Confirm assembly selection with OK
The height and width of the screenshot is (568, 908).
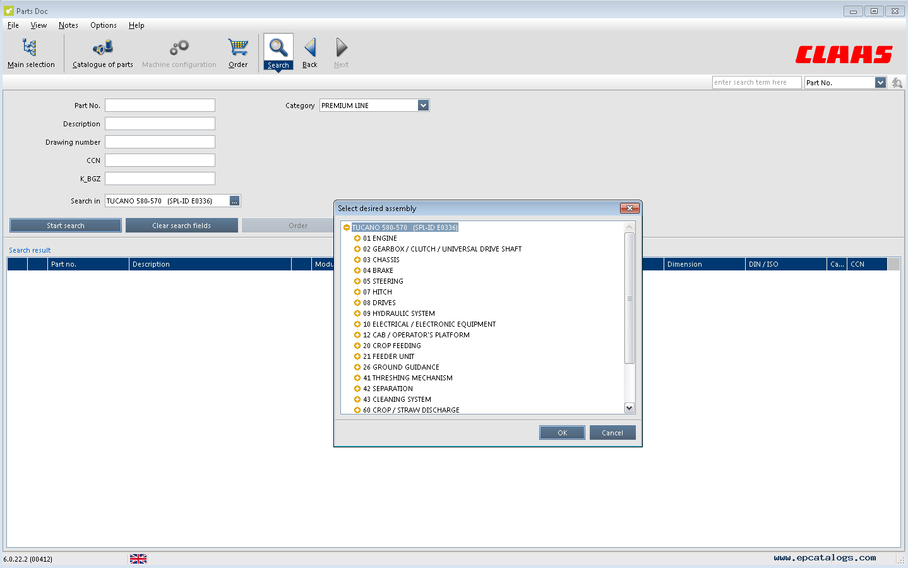(562, 433)
